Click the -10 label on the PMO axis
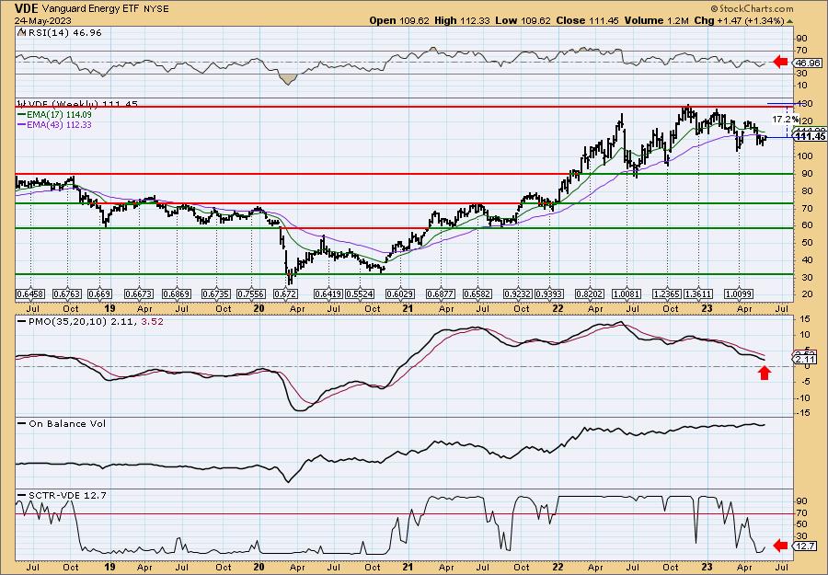Viewport: 828px width, 575px height. [x=802, y=398]
